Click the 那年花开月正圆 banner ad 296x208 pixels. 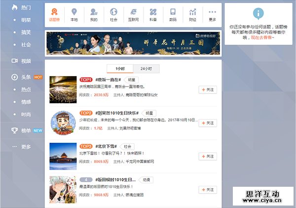click(x=132, y=43)
